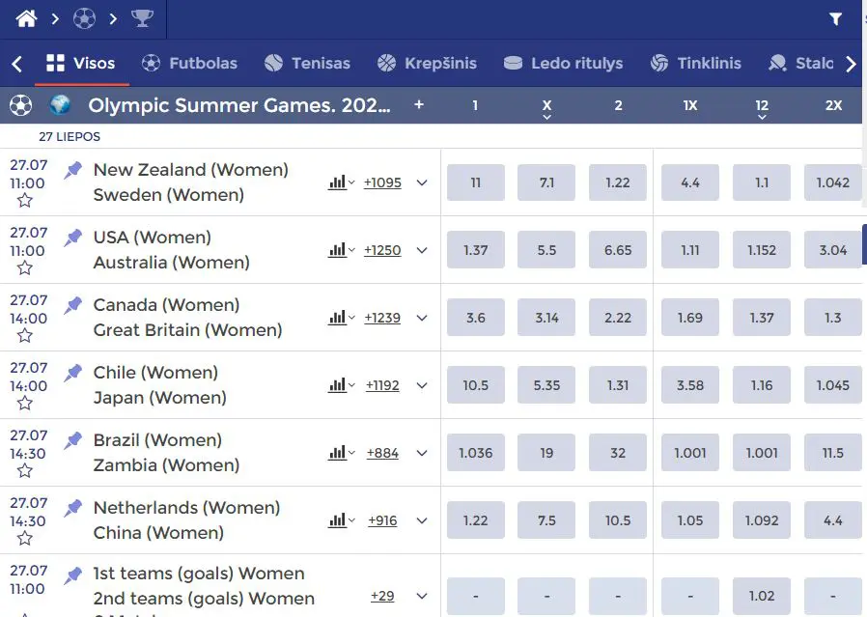867x617 pixels.
Task: Click the trophy breadcrumb icon
Action: (x=142, y=18)
